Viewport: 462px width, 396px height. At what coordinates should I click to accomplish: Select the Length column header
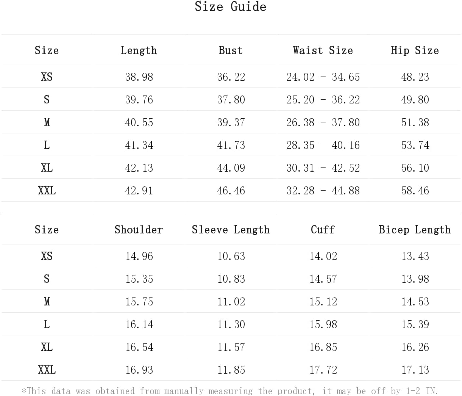[139, 50]
